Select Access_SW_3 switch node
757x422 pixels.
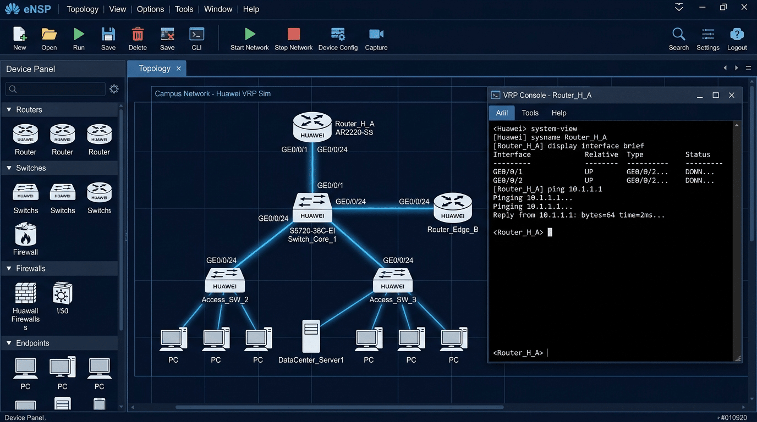point(393,281)
